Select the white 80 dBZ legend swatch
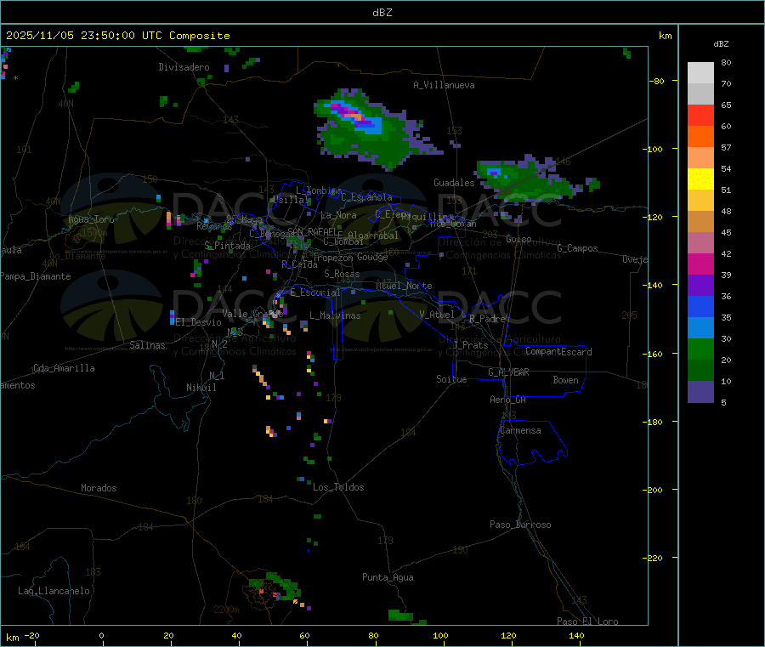Image resolution: width=765 pixels, height=647 pixels. pyautogui.click(x=700, y=73)
